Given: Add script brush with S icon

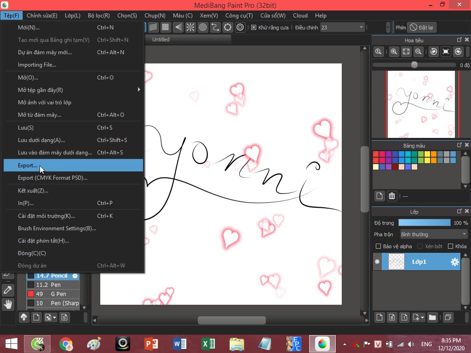Looking at the screenshot, I should pyautogui.click(x=64, y=317).
